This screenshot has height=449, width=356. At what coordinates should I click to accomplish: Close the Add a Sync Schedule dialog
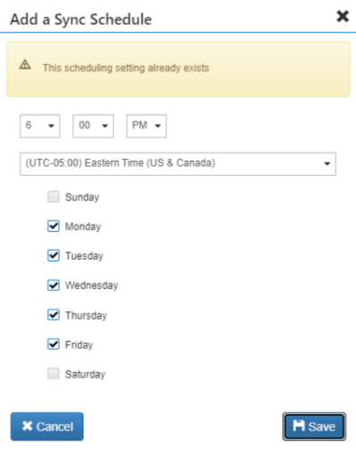(343, 16)
